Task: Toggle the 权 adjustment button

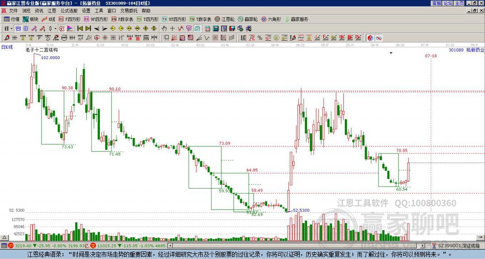Action: tap(62, 28)
